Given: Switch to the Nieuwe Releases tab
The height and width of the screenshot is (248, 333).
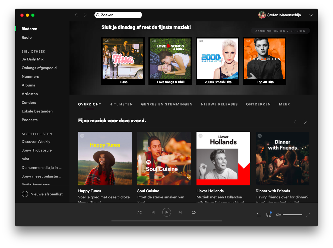Looking at the screenshot, I should pos(219,104).
